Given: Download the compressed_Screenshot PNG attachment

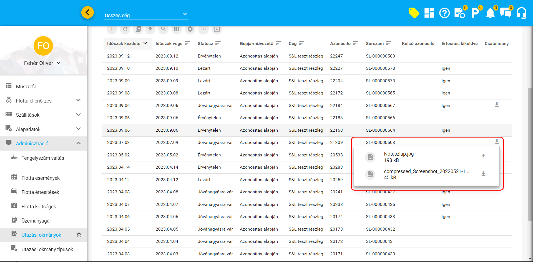Looking at the screenshot, I should pyautogui.click(x=483, y=174).
